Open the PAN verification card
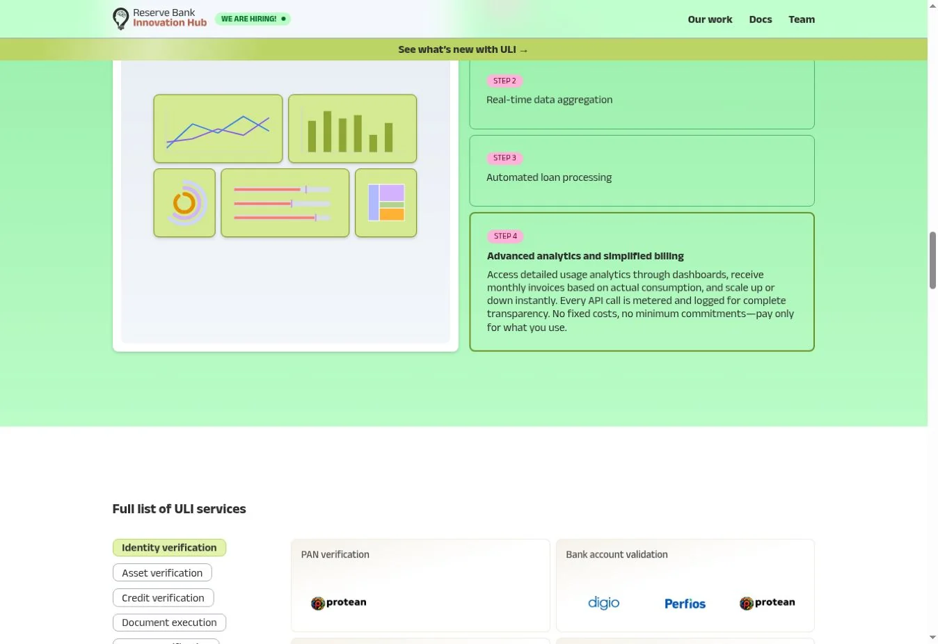Image resolution: width=938 pixels, height=644 pixels. [x=420, y=585]
